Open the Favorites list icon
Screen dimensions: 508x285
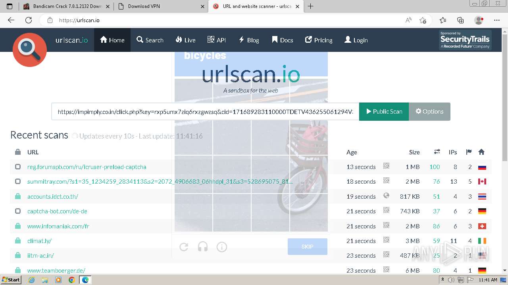pos(443,20)
